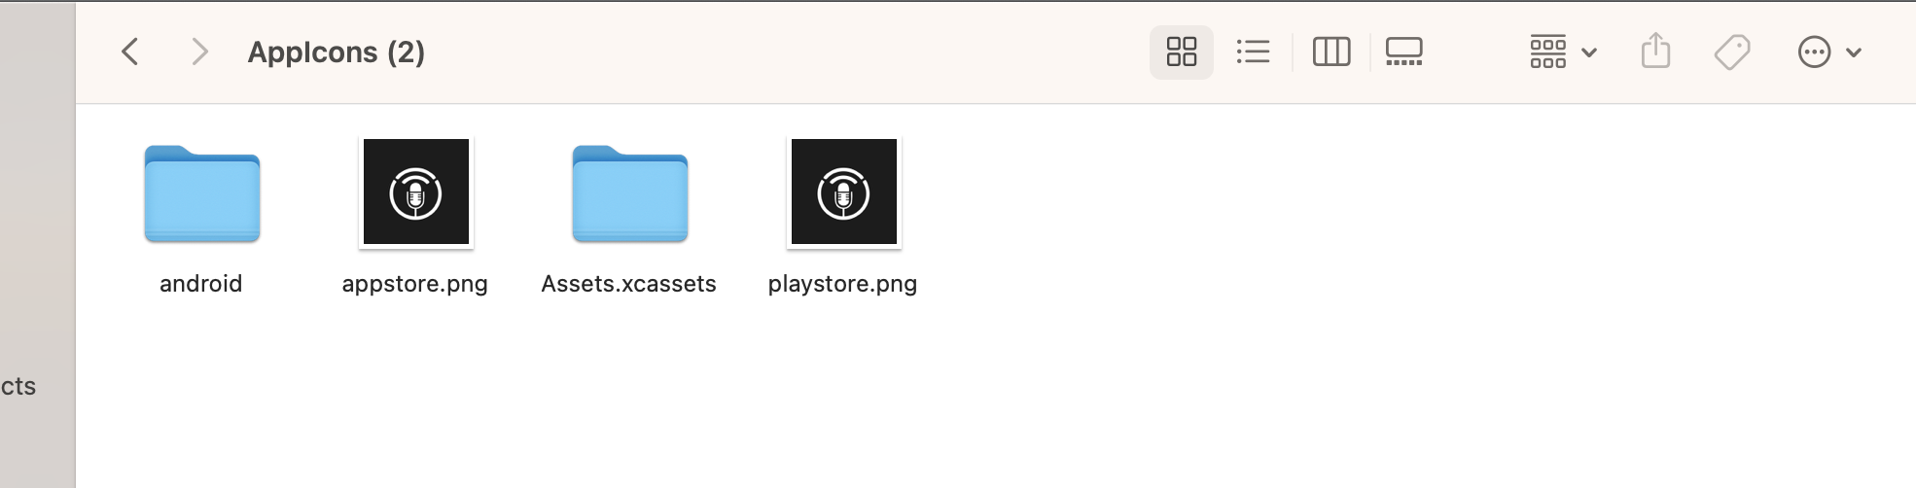
Task: Open the More actions ellipsis menu
Action: click(x=1814, y=52)
